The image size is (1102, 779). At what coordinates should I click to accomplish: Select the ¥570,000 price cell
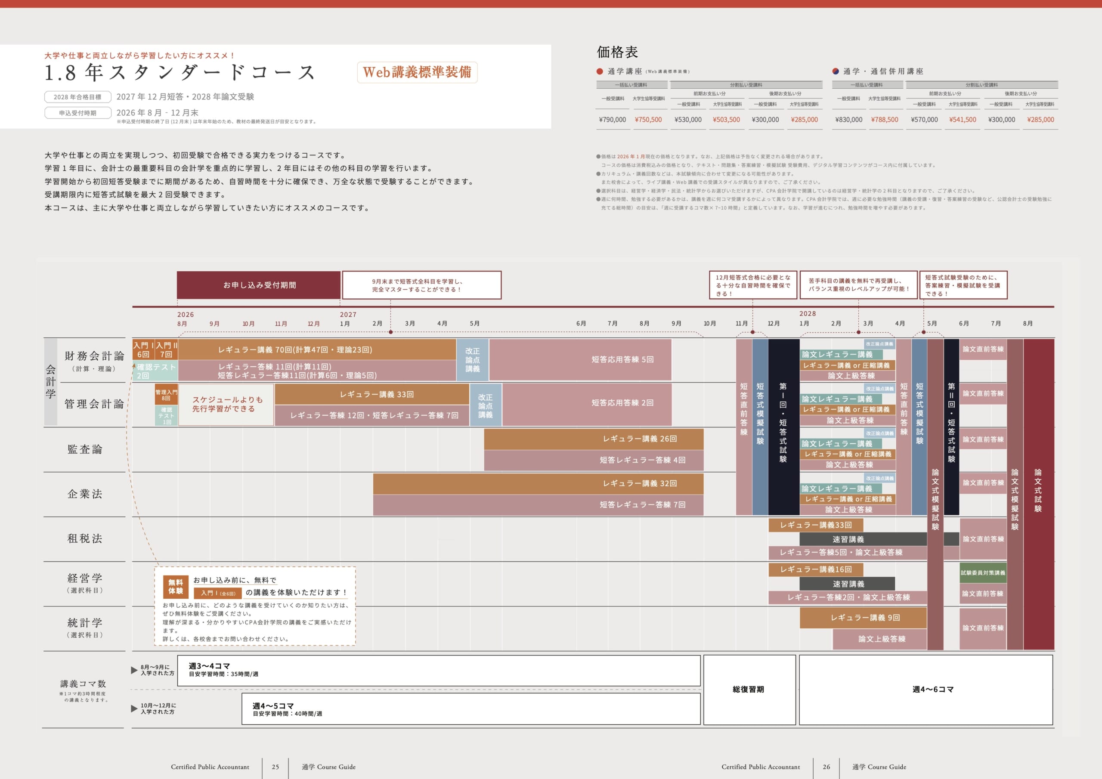pyautogui.click(x=924, y=120)
